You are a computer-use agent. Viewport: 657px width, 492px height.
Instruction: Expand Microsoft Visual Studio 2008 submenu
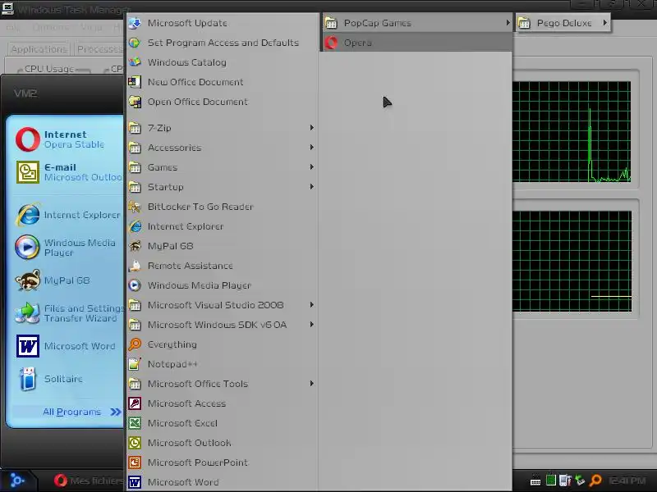coord(222,305)
